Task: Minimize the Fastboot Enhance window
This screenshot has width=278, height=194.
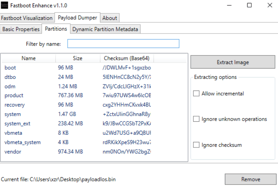Action: [x=229, y=5]
